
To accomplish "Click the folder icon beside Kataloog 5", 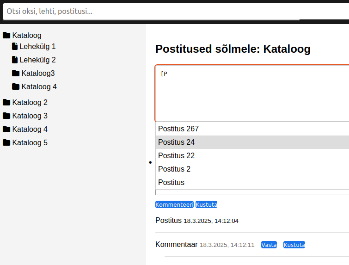I will pyautogui.click(x=6, y=142).
